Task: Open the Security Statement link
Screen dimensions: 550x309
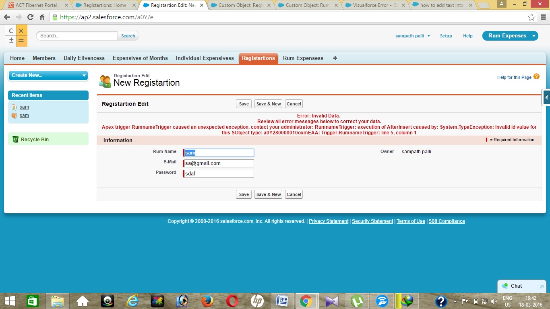Action: 372,221
